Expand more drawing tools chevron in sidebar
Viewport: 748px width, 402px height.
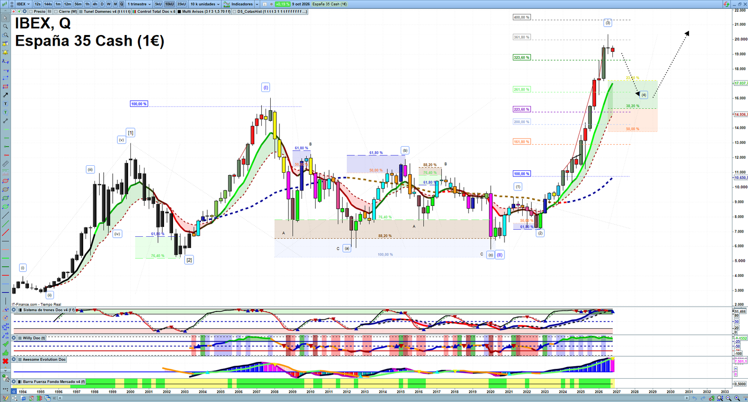[6, 371]
